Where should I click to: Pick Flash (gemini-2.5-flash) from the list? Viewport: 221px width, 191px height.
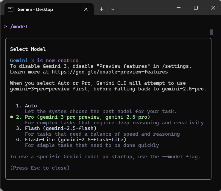pyautogui.click(x=60, y=128)
